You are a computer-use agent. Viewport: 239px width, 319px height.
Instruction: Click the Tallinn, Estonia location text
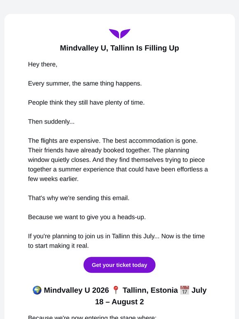pos(150,290)
